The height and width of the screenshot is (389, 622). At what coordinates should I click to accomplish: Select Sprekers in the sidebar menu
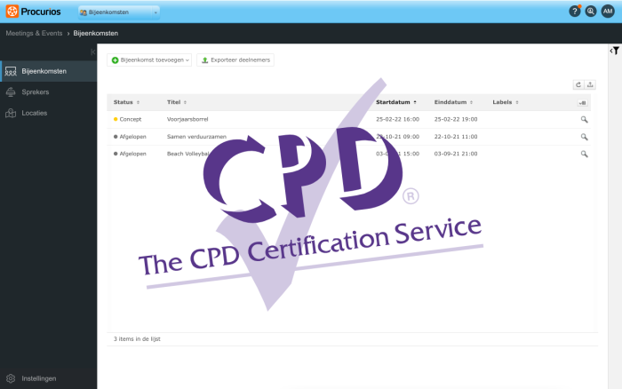click(48, 92)
